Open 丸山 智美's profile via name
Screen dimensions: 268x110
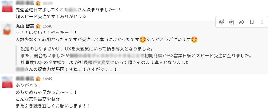pos(25,26)
